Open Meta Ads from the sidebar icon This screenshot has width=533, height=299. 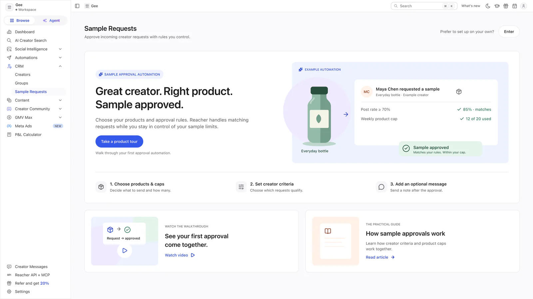coord(9,126)
